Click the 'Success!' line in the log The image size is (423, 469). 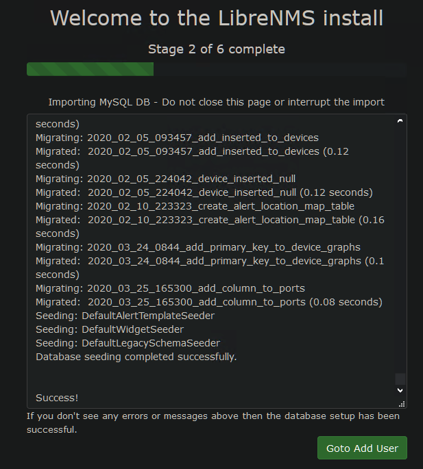point(57,398)
